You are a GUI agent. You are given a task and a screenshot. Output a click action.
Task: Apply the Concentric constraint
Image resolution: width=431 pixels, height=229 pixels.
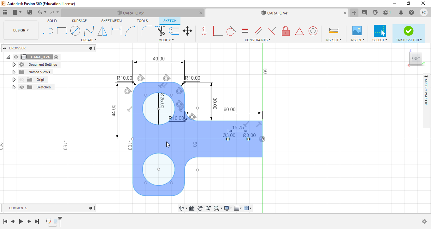tap(313, 31)
